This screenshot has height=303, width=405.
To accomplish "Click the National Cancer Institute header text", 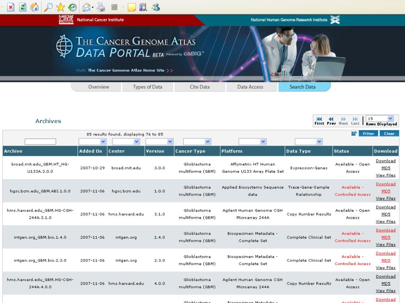I will [100, 20].
